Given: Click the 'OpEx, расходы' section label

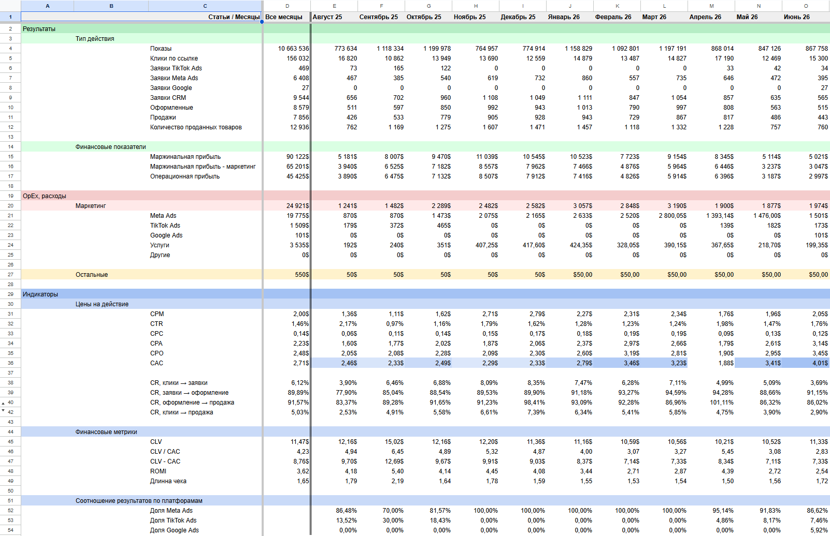Looking at the screenshot, I should (x=45, y=196).
